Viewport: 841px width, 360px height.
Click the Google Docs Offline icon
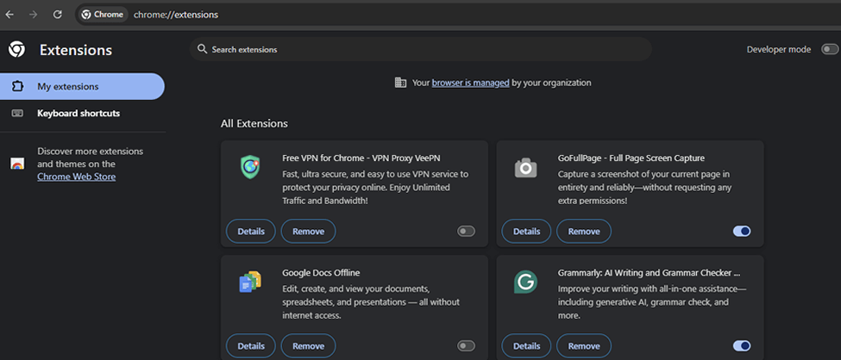250,282
